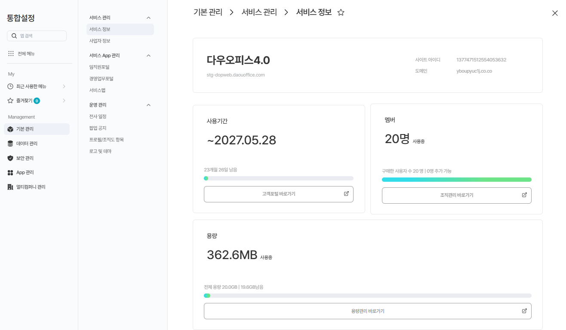The width and height of the screenshot is (566, 330).
Task: Open 전체 메뉴 grid icon
Action: point(11,54)
